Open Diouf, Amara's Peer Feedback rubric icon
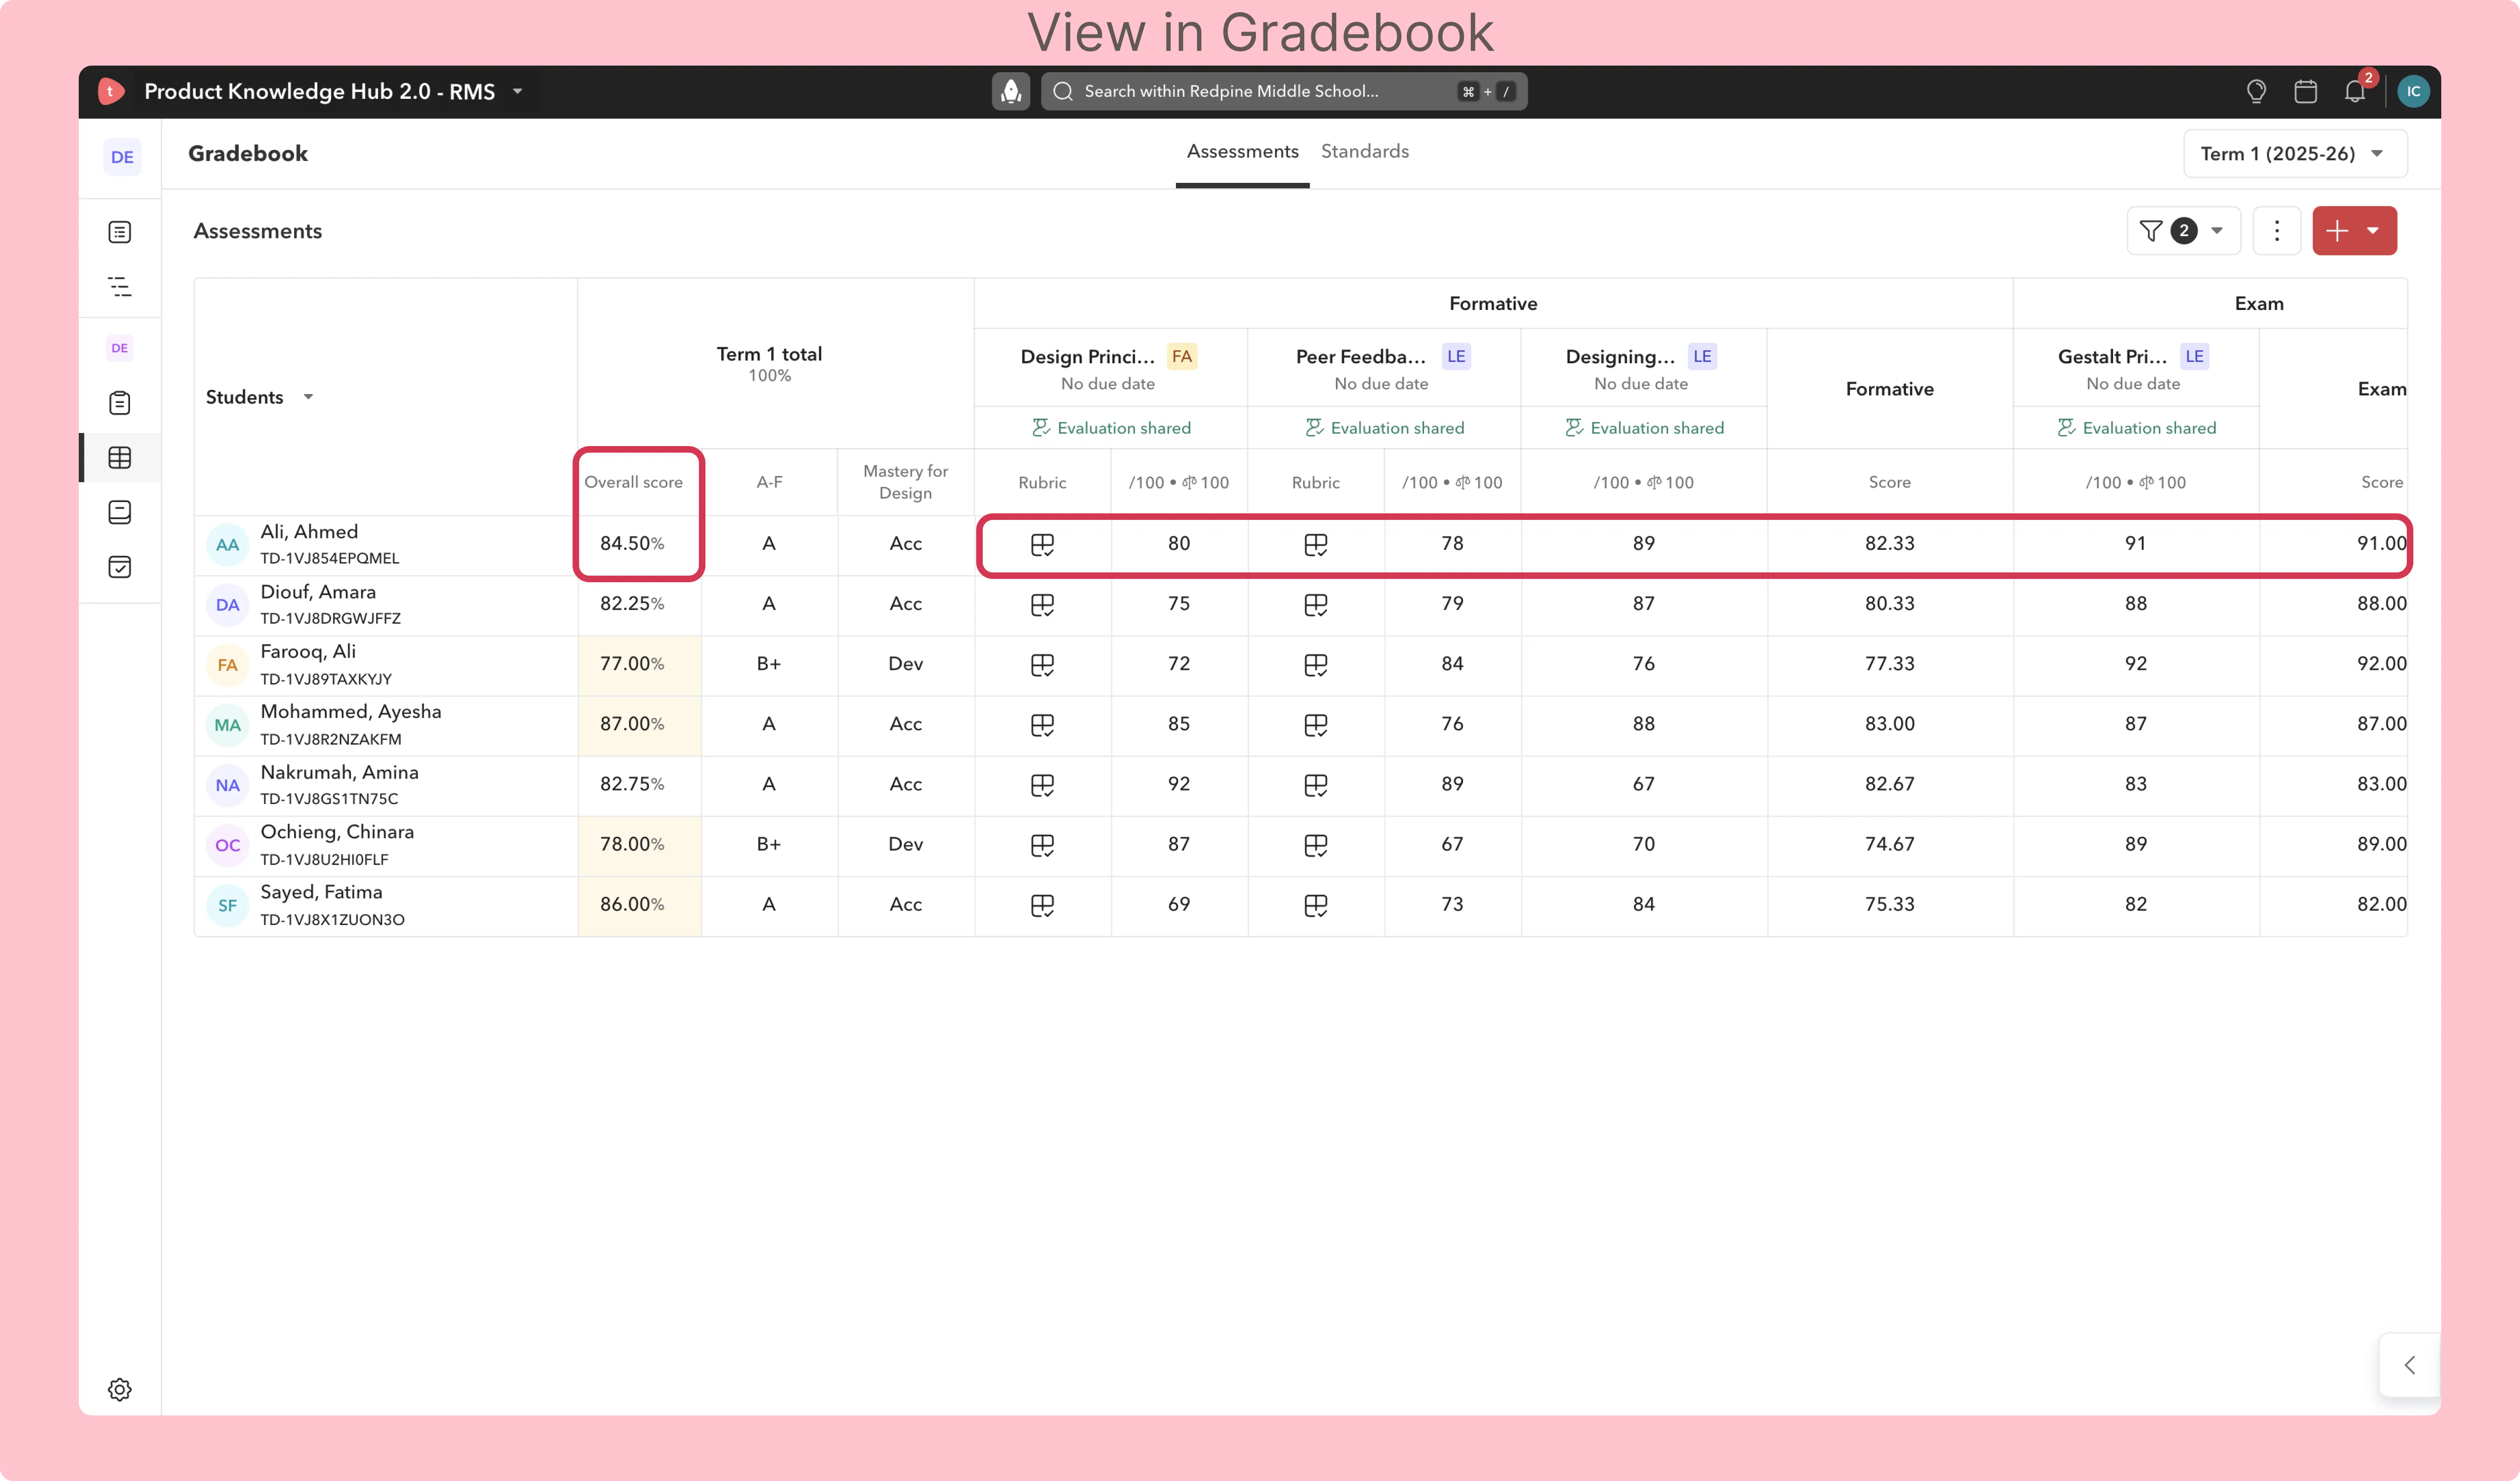2520x1481 pixels. [1316, 605]
